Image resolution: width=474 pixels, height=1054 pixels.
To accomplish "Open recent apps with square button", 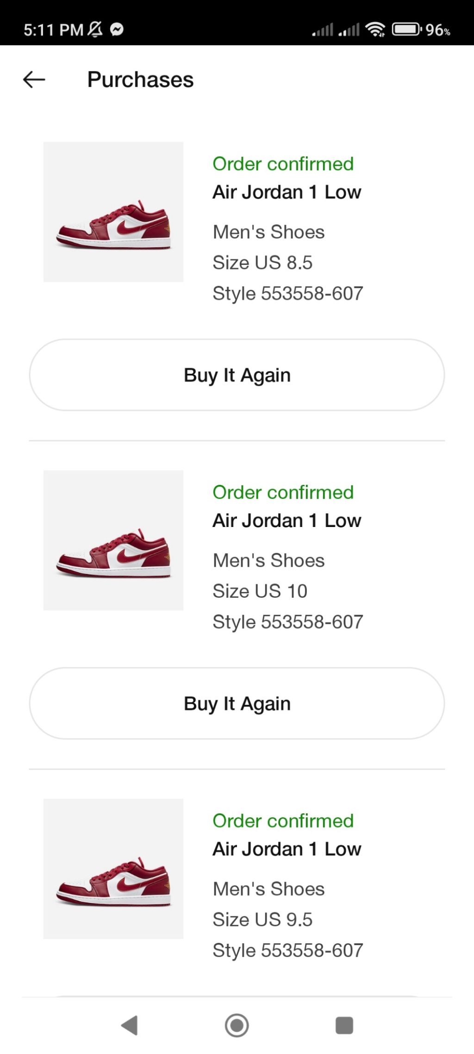I will click(x=344, y=1025).
